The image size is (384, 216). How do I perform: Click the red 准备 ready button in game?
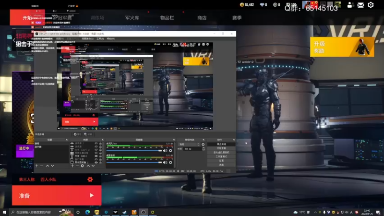(x=57, y=195)
